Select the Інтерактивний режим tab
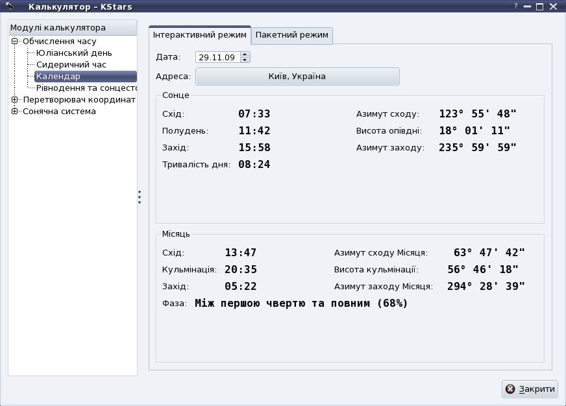Image resolution: width=566 pixels, height=406 pixels. pos(200,35)
